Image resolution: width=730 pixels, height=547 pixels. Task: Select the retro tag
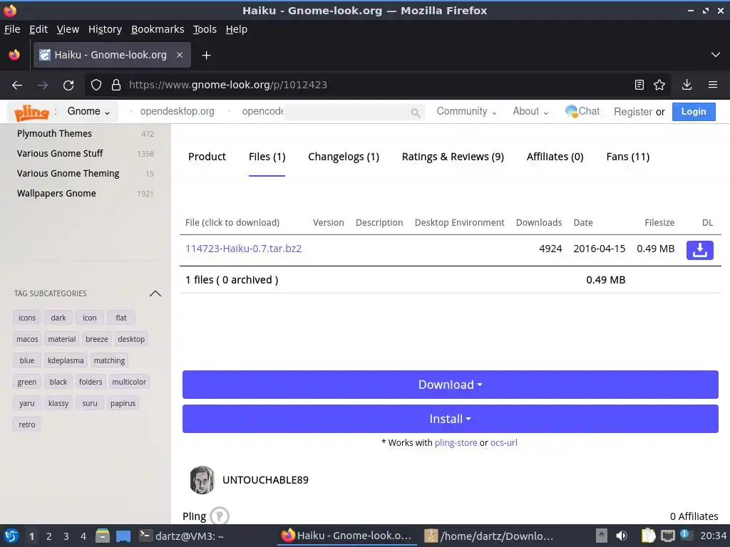27,424
